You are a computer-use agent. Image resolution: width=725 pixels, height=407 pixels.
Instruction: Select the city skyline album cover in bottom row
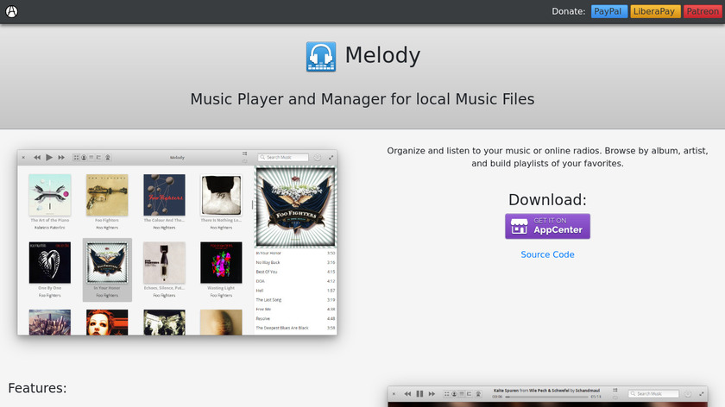tap(50, 322)
